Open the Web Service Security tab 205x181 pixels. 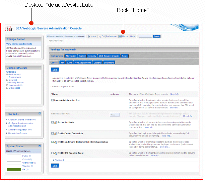(109, 56)
